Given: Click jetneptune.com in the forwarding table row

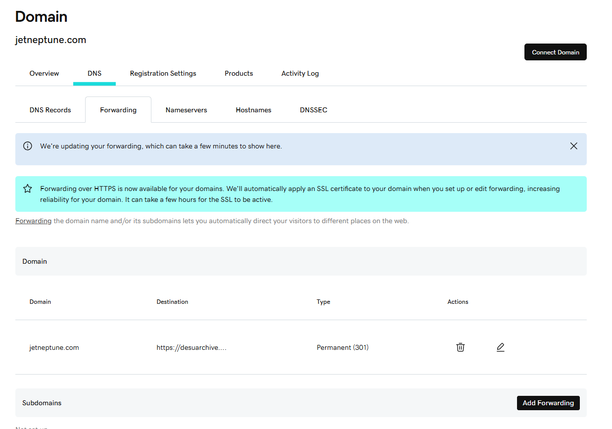Looking at the screenshot, I should [x=54, y=347].
